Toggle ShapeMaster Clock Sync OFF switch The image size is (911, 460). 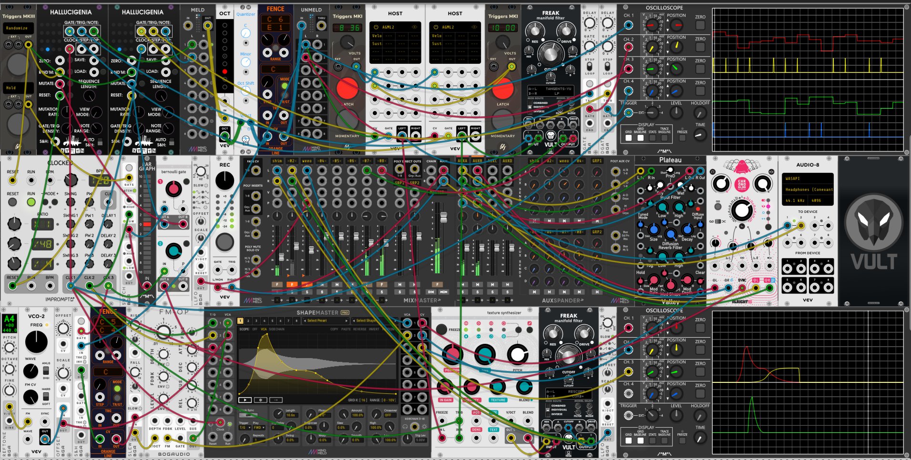pyautogui.click(x=249, y=415)
